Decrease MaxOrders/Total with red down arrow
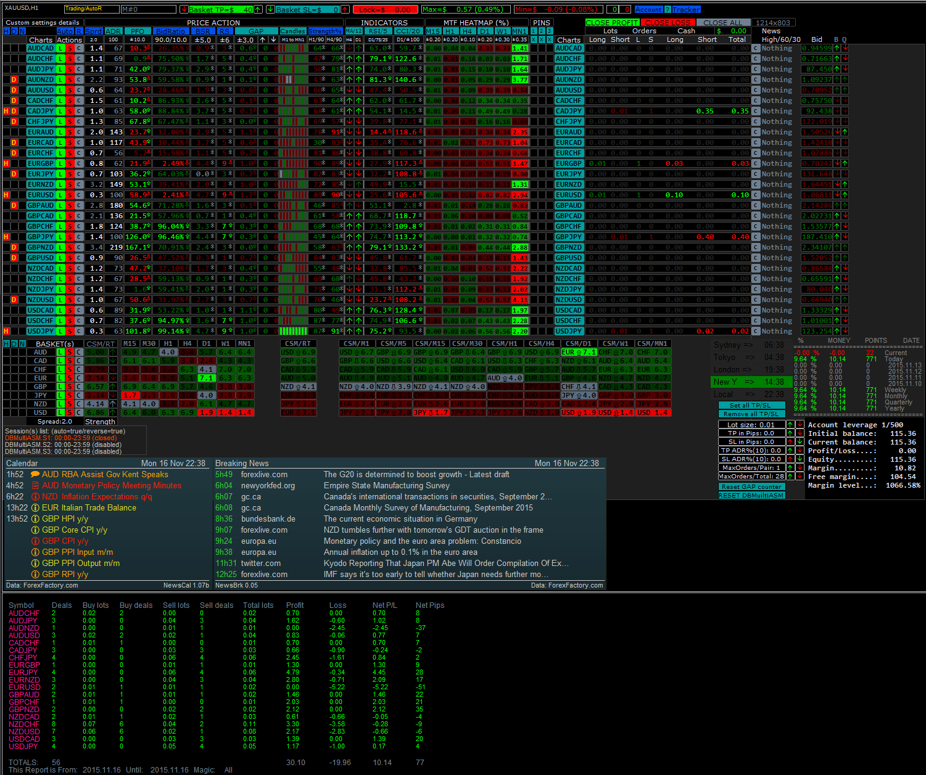Image resolution: width=926 pixels, height=775 pixels. pos(800,477)
